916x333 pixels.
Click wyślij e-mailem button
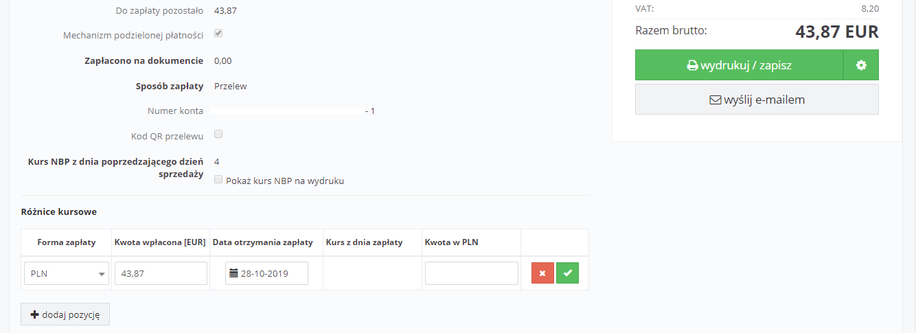pyautogui.click(x=757, y=100)
